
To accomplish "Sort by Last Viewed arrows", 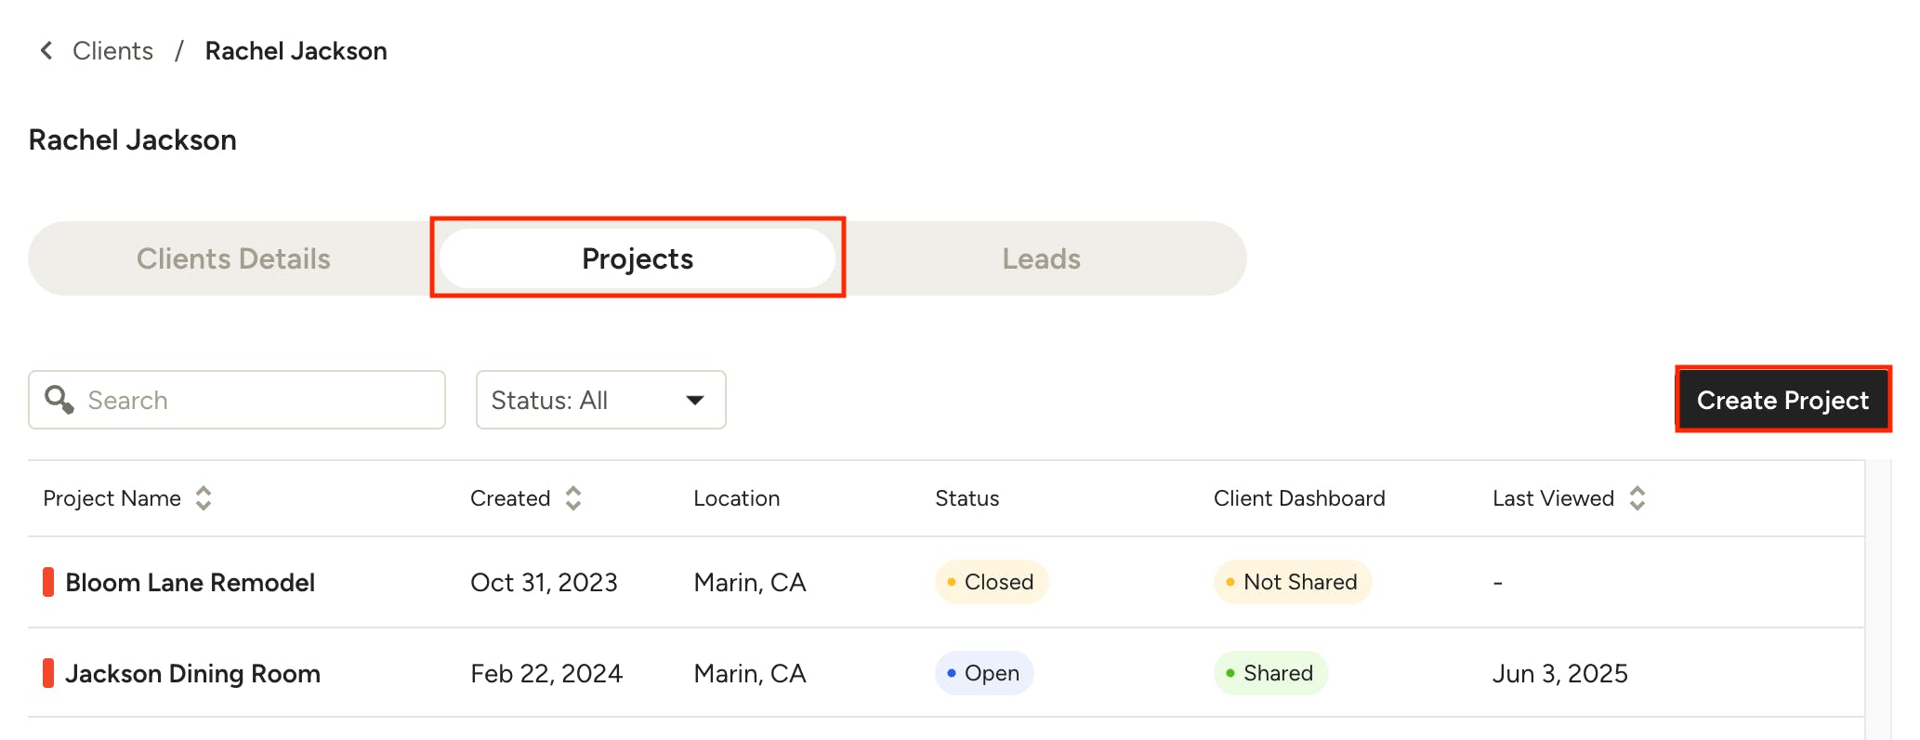I will pos(1637,498).
